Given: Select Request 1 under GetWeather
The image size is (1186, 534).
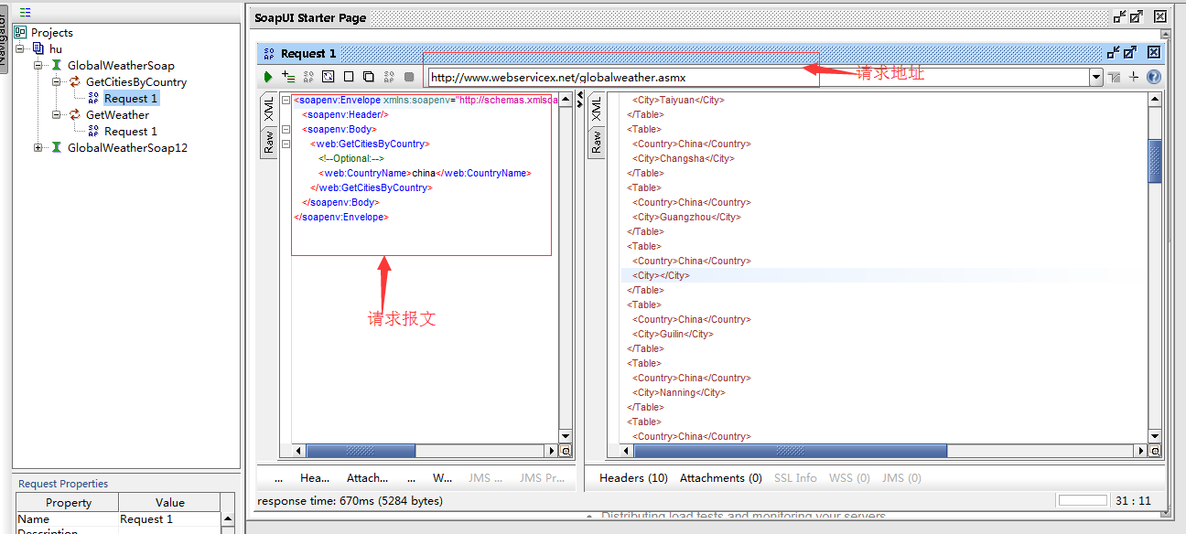Looking at the screenshot, I should coord(131,131).
